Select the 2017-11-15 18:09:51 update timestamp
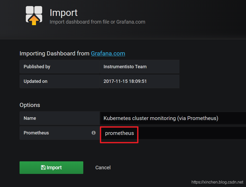The image size is (246, 187). (x=125, y=81)
